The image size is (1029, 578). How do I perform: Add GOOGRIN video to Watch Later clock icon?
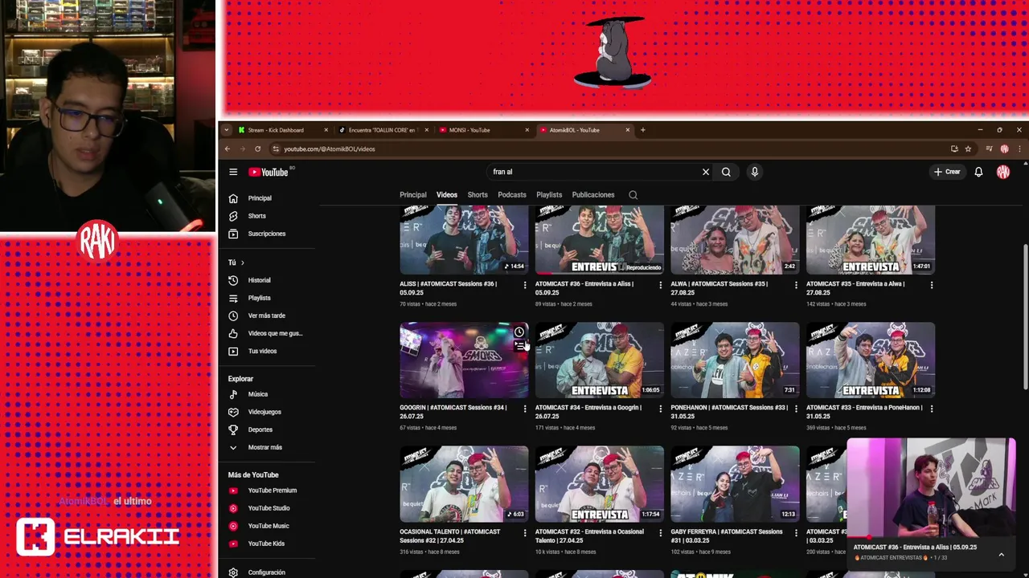point(519,332)
